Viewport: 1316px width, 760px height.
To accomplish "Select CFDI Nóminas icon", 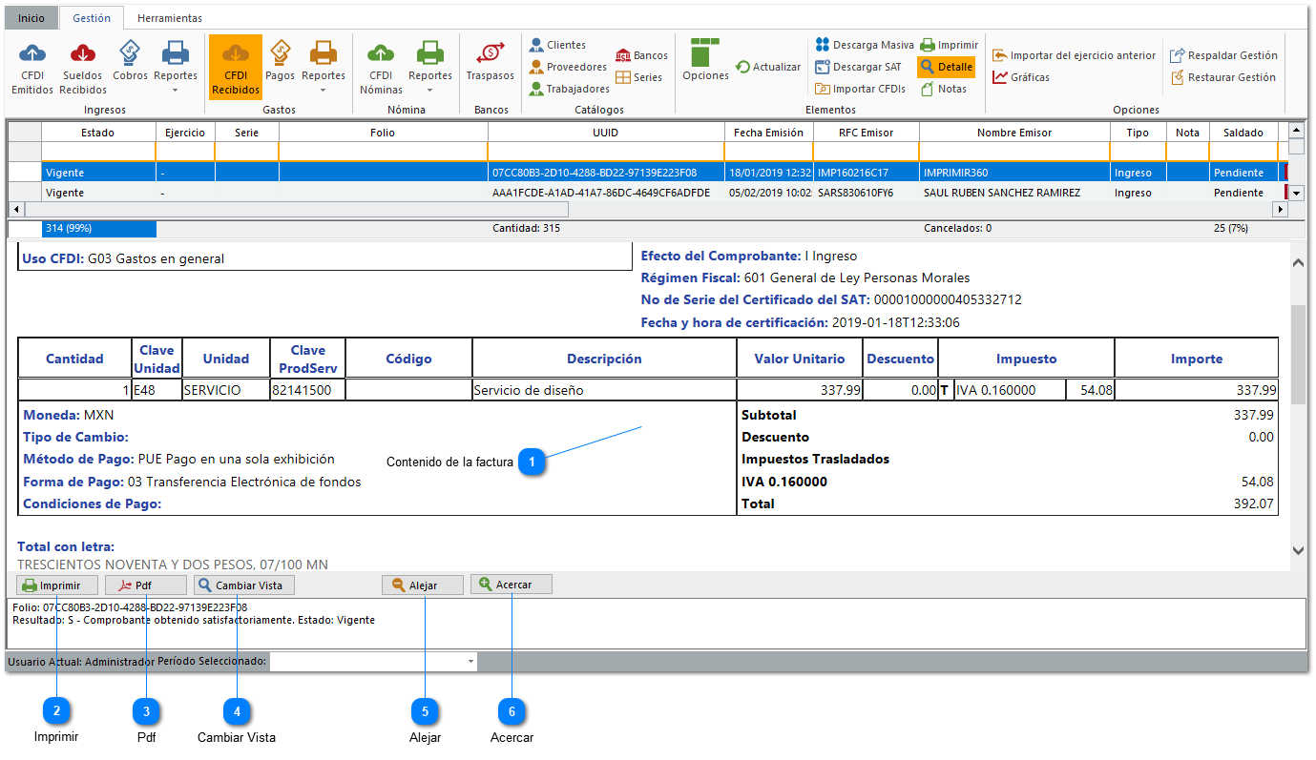I will [381, 67].
